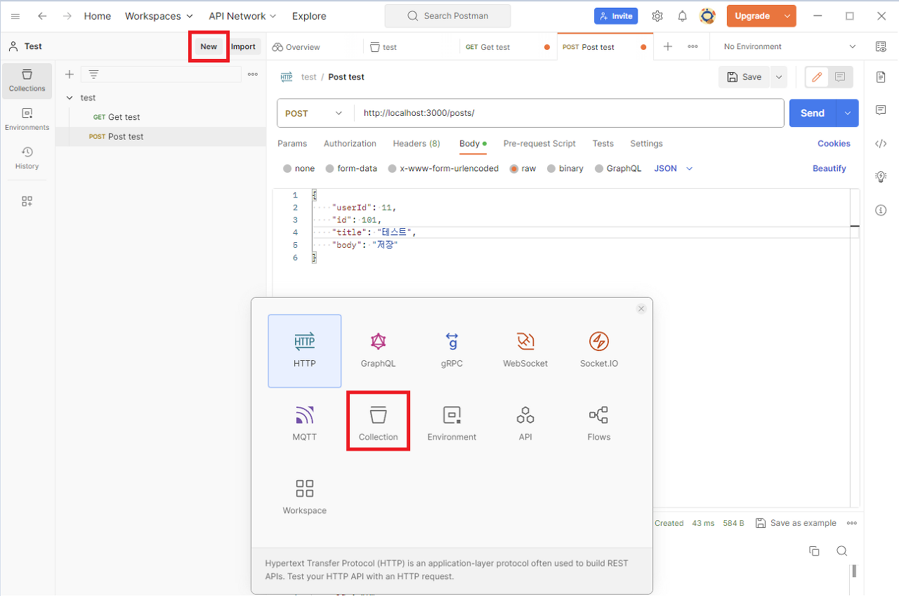The width and height of the screenshot is (899, 596).
Task: Open the sidebar filter icon
Action: point(93,74)
